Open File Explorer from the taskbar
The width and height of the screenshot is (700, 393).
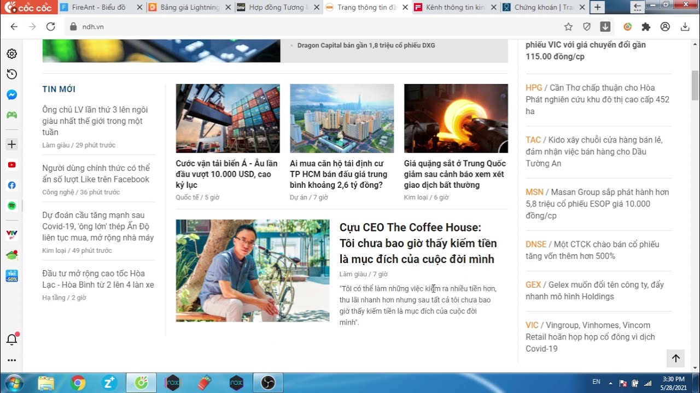(x=46, y=383)
